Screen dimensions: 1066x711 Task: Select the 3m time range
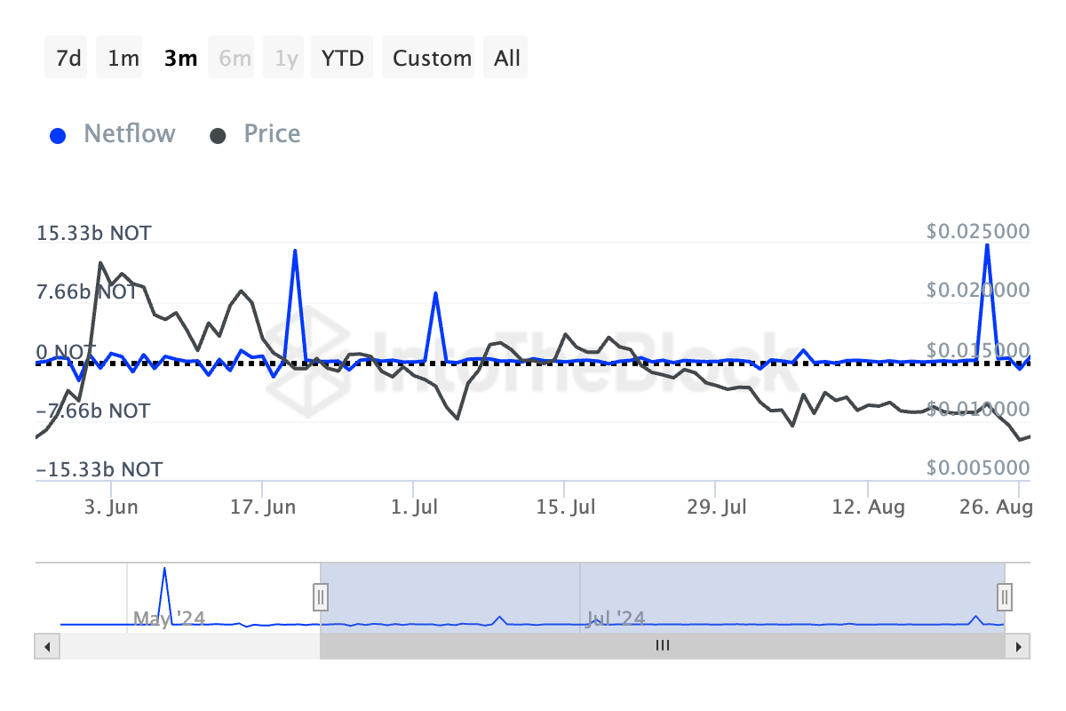[180, 59]
